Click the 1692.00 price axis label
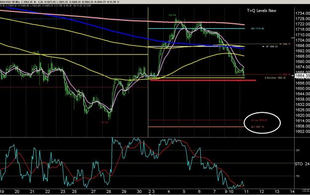 click(x=302, y=51)
